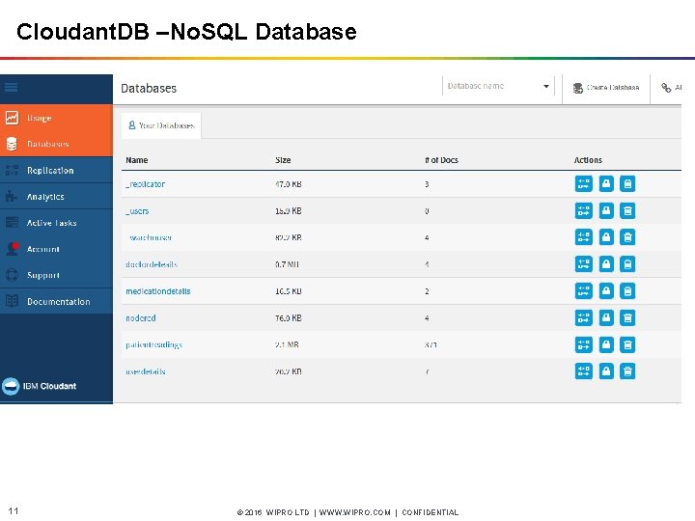Delete the _users database

pos(627,211)
